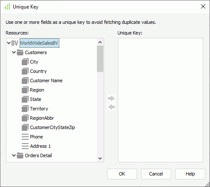Select the City field
210x187 pixels.
34,62
